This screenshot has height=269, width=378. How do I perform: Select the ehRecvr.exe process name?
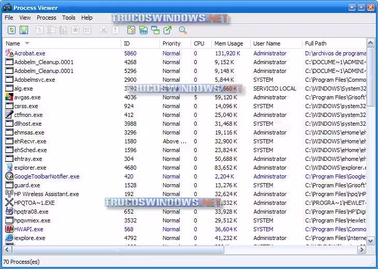pyautogui.click(x=30, y=141)
